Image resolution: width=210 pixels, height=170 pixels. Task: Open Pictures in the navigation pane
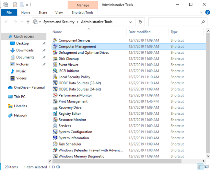point(22,64)
